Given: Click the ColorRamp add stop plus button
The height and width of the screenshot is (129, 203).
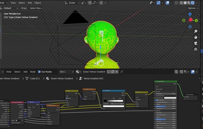Looking at the screenshot, I should [104, 99].
